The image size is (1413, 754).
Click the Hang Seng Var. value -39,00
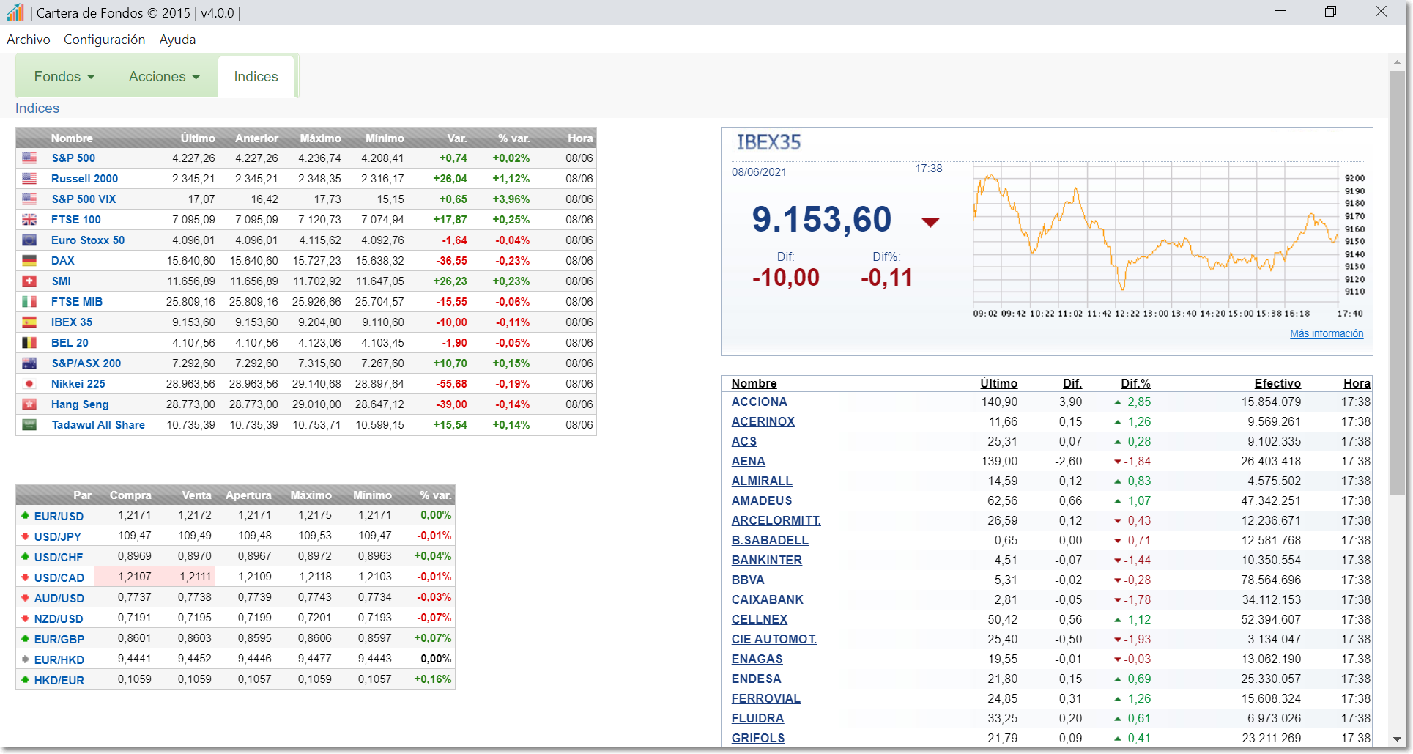[451, 404]
